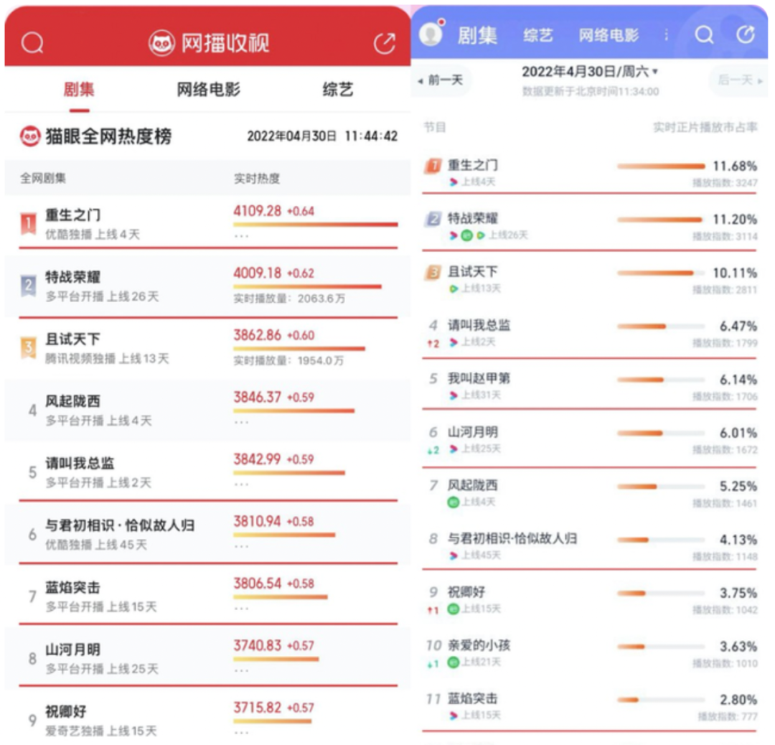Open 我叫赵甲第 row in right panel

click(x=589, y=386)
